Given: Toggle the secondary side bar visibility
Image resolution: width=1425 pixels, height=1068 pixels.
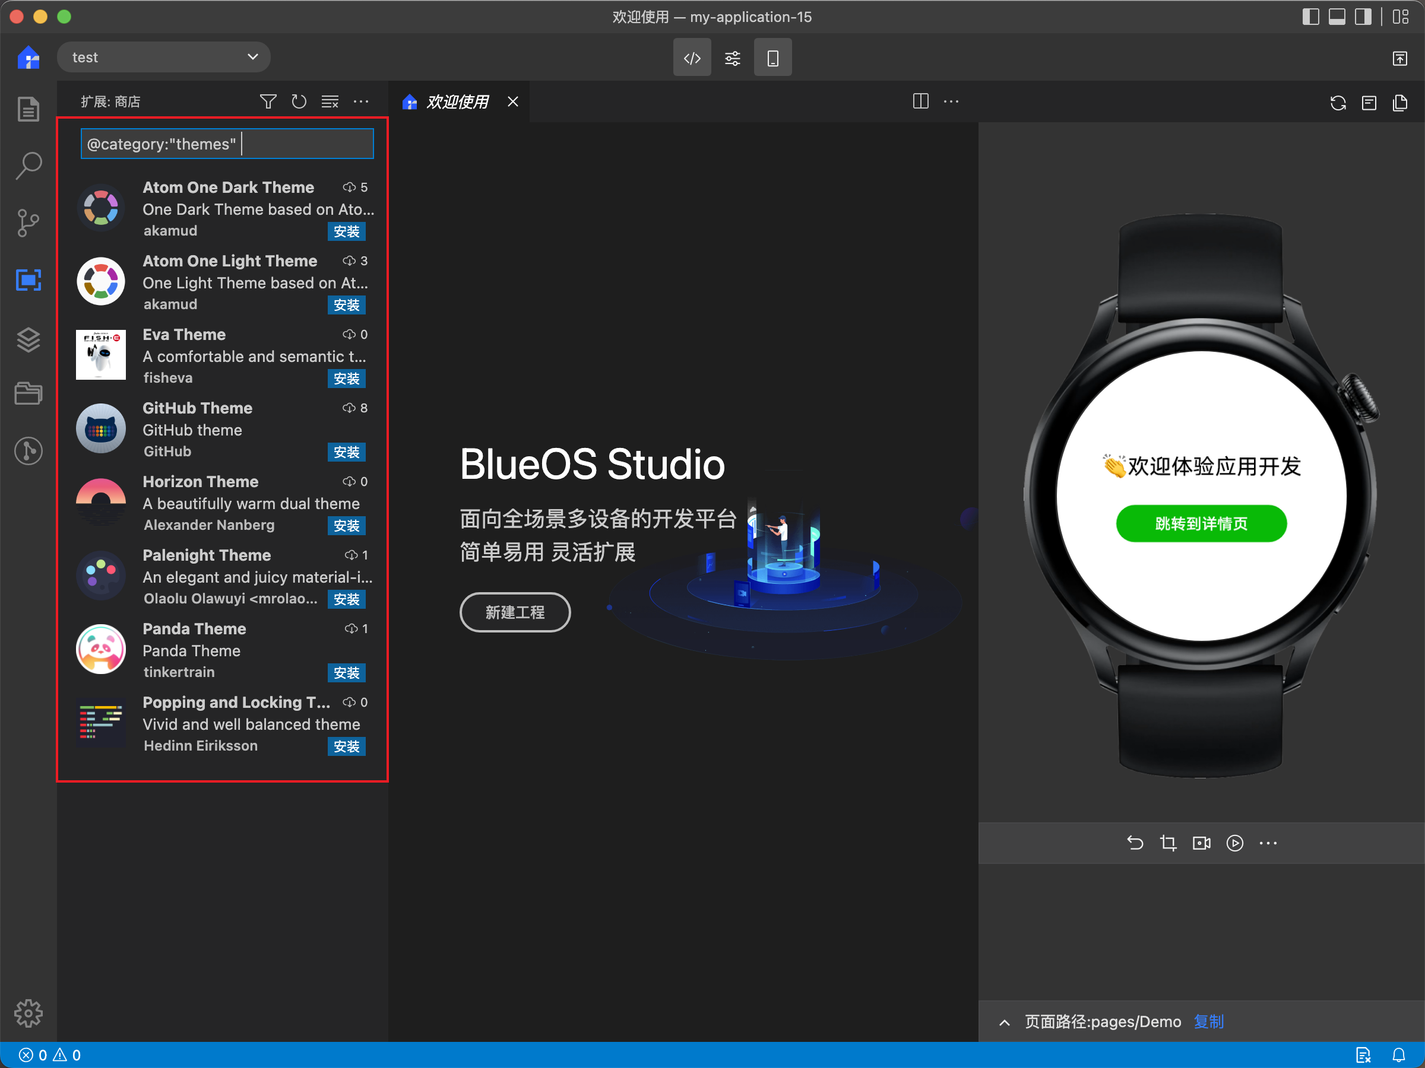Looking at the screenshot, I should 1363,17.
